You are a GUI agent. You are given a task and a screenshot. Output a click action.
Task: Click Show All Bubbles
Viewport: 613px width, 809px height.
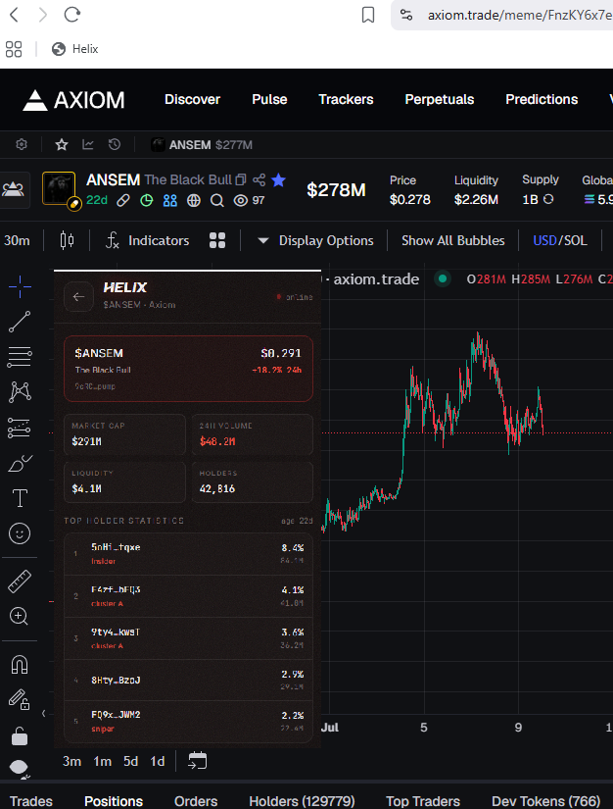[452, 240]
